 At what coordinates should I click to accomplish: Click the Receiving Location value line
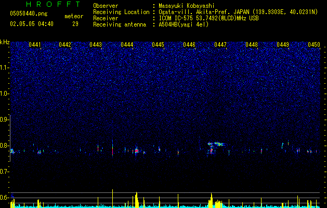(x=238, y=12)
